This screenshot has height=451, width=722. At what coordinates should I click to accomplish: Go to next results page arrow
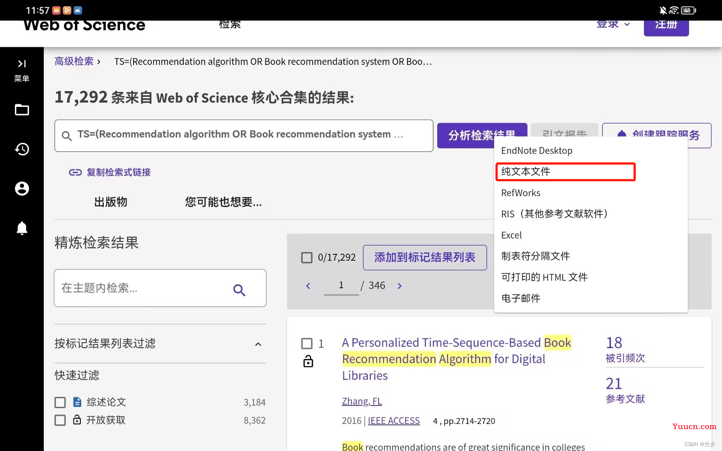pyautogui.click(x=399, y=286)
